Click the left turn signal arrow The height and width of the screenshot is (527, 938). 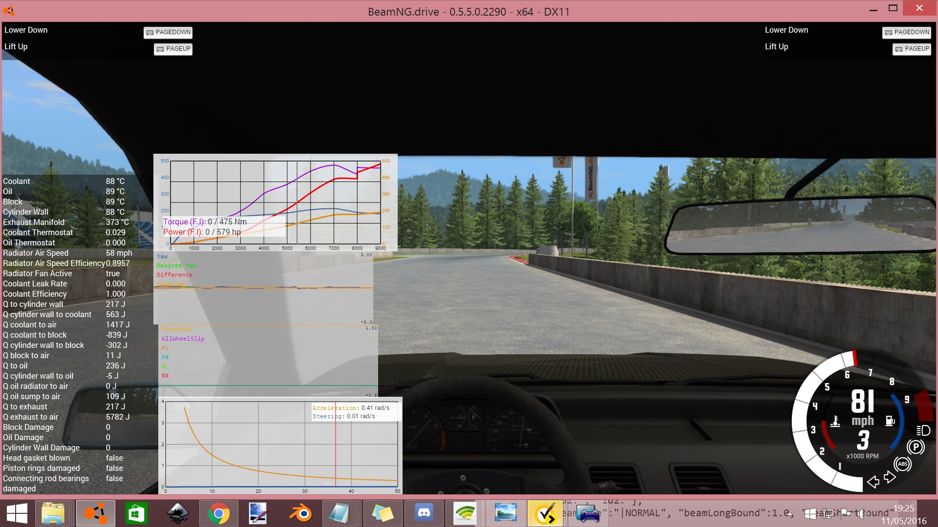[x=873, y=482]
